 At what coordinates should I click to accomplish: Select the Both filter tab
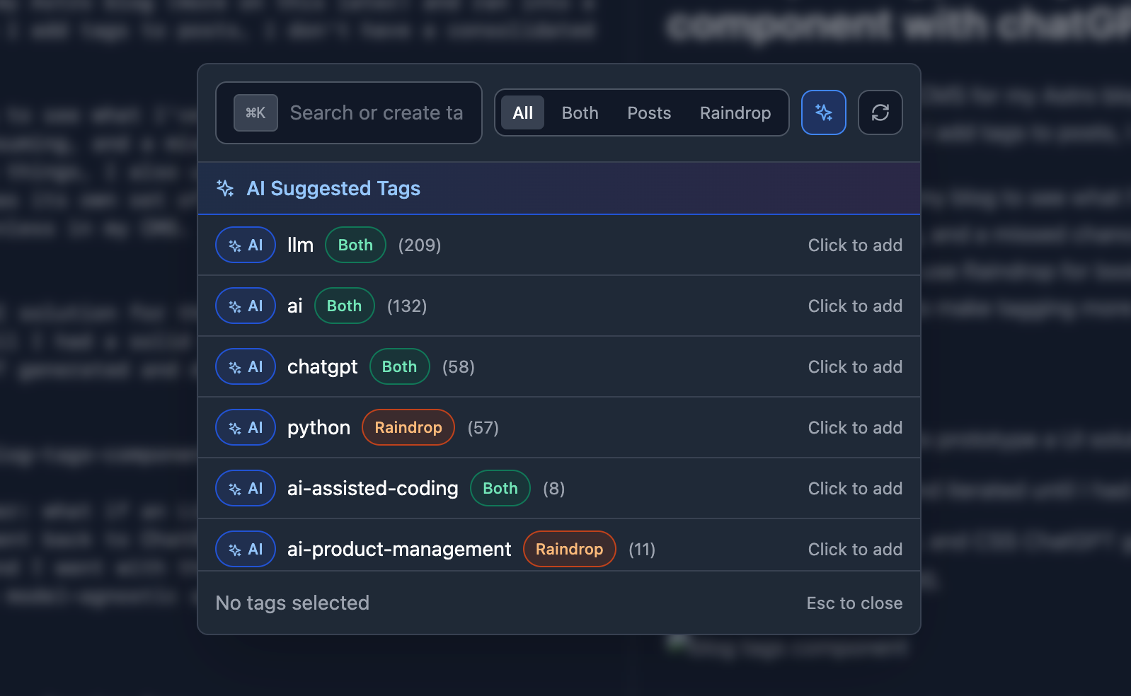(x=580, y=112)
